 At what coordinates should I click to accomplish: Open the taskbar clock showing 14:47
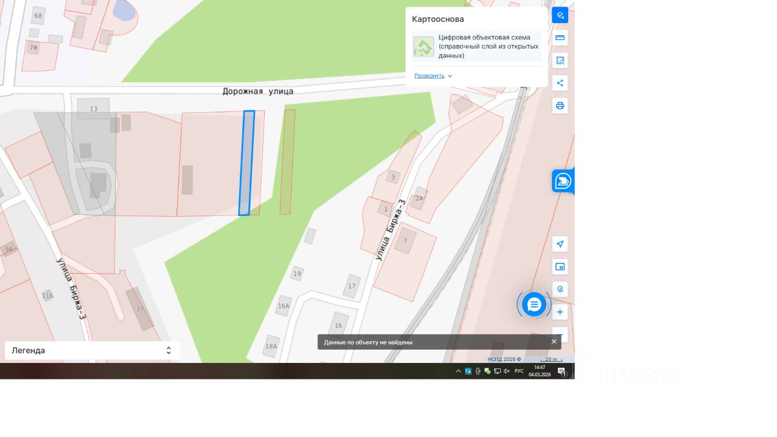click(x=540, y=371)
